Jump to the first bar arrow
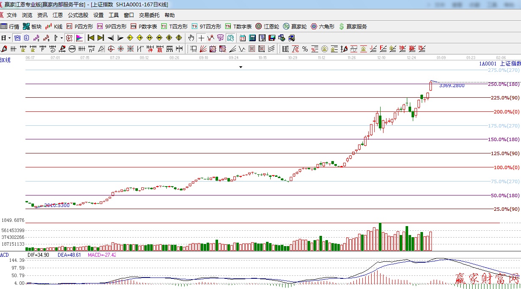Viewport: 521px width, 289px height. coord(91,38)
